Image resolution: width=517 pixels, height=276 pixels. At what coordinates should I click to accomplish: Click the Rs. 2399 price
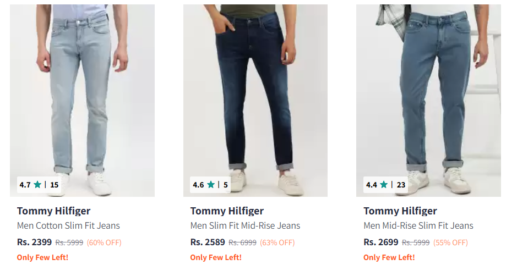tap(34, 242)
